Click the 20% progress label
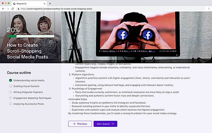 13,30
